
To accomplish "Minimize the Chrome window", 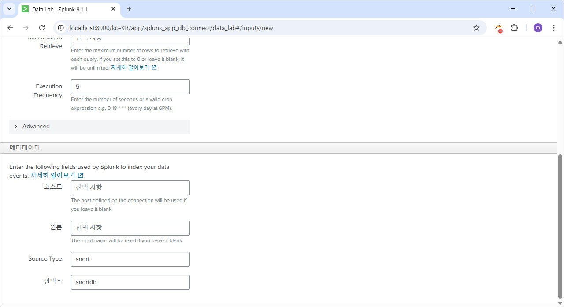I will pyautogui.click(x=513, y=9).
